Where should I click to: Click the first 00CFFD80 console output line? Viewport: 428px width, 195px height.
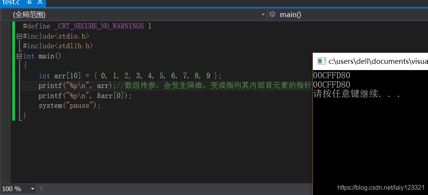tap(332, 75)
